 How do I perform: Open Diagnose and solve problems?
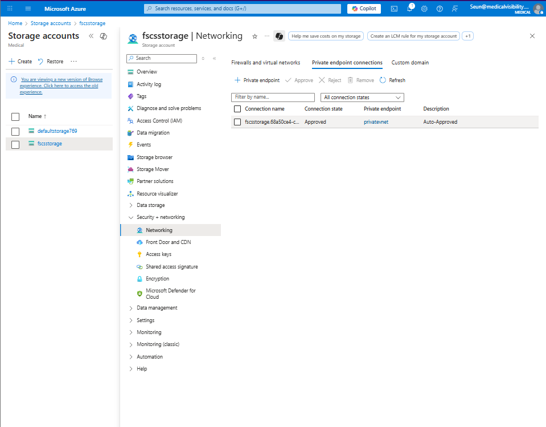pos(169,108)
